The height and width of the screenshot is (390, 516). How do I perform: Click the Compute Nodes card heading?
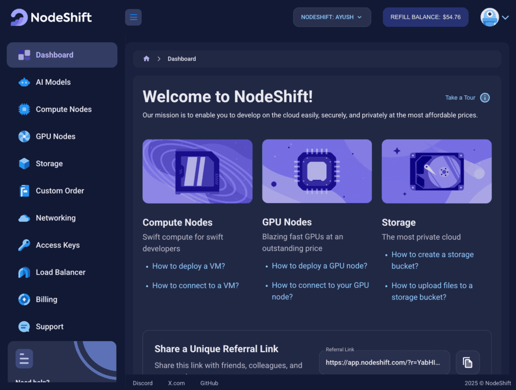pos(177,223)
